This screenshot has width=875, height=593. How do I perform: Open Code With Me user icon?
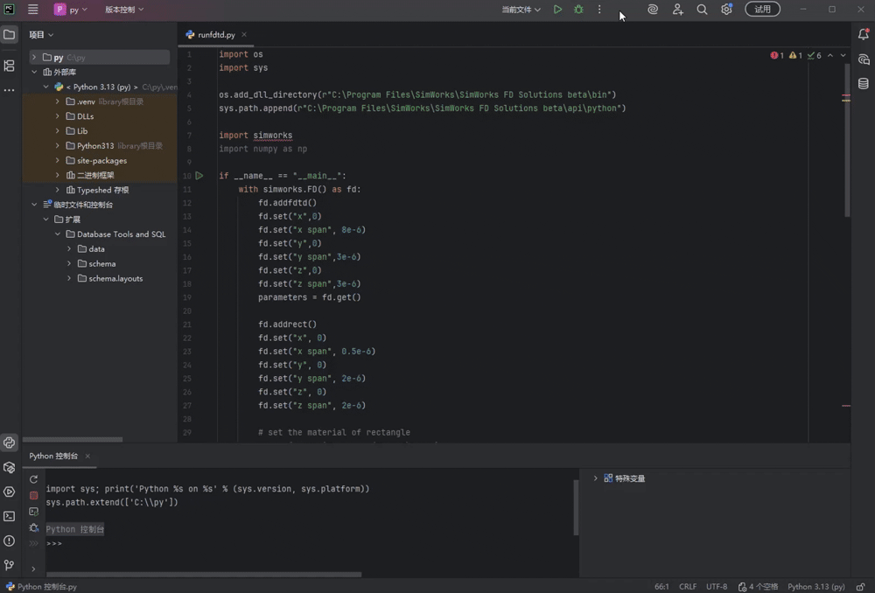pyautogui.click(x=677, y=10)
